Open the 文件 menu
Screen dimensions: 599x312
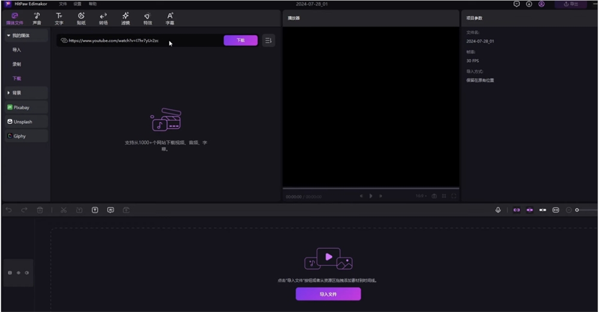[x=63, y=4]
